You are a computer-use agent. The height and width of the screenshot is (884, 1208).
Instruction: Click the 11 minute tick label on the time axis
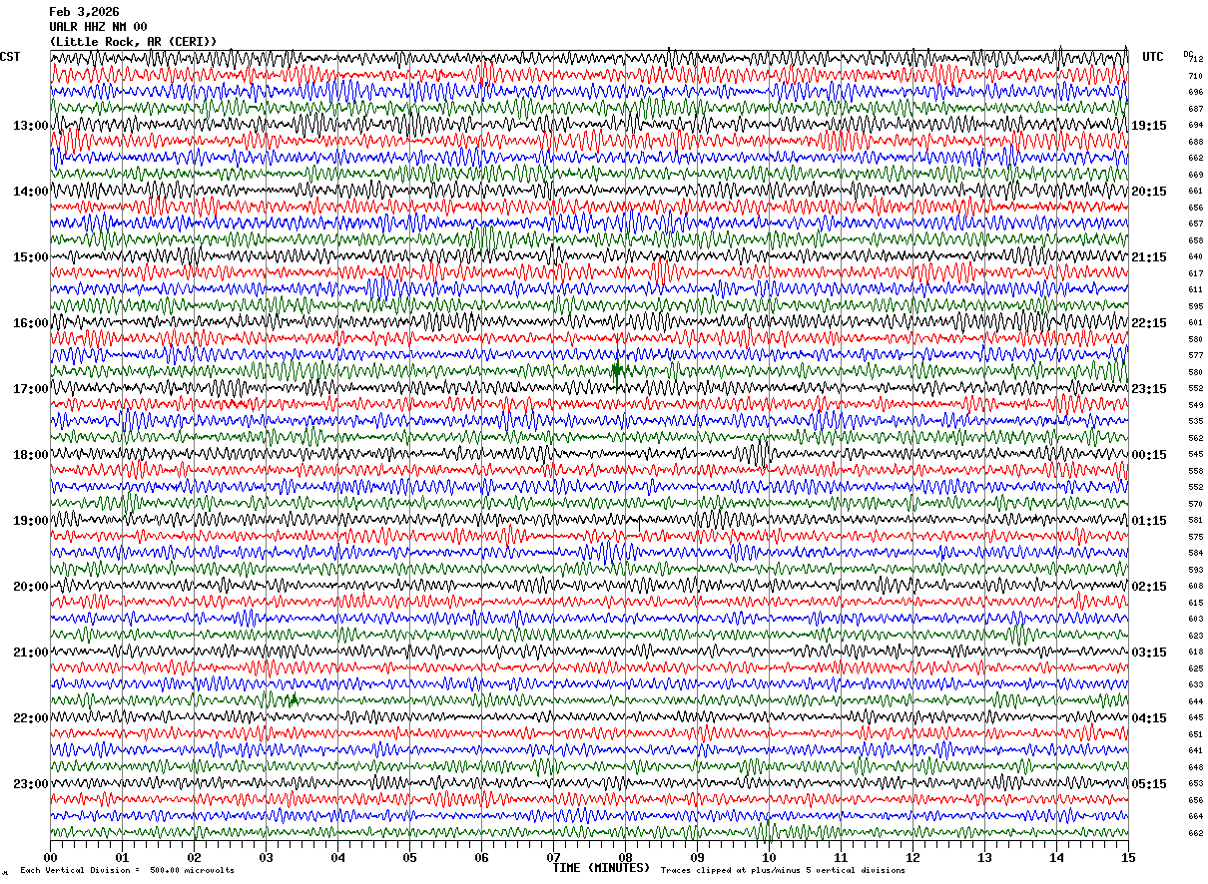pos(841,857)
